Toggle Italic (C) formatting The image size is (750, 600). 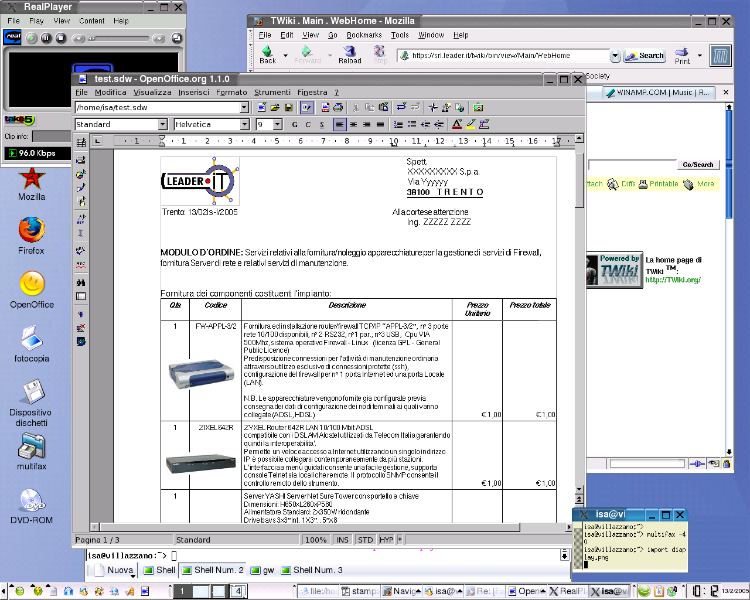tap(308, 124)
